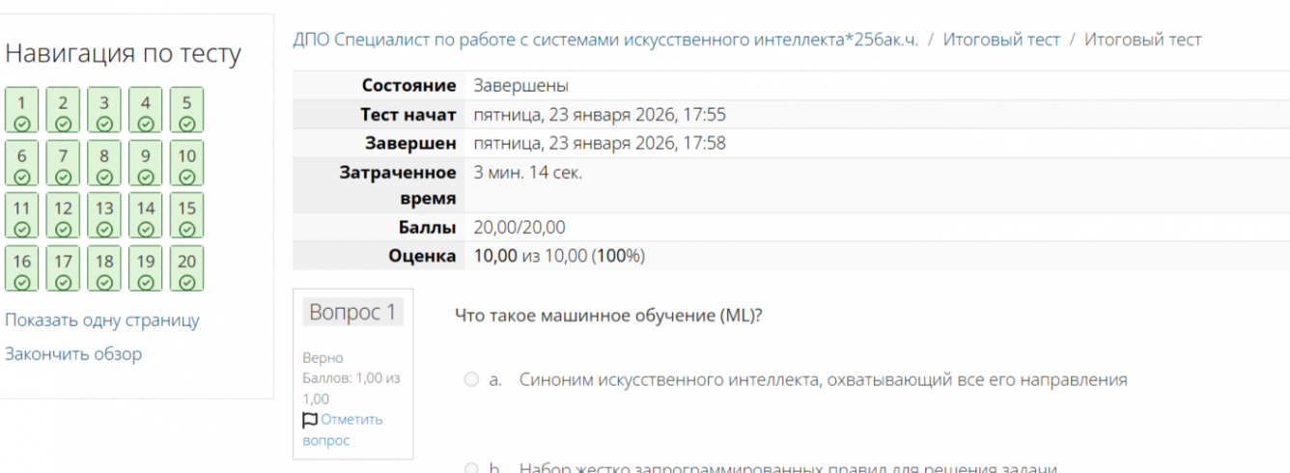Select radio option a about Синоним искусственного интеллекта
The image size is (1290, 473).
tap(471, 380)
